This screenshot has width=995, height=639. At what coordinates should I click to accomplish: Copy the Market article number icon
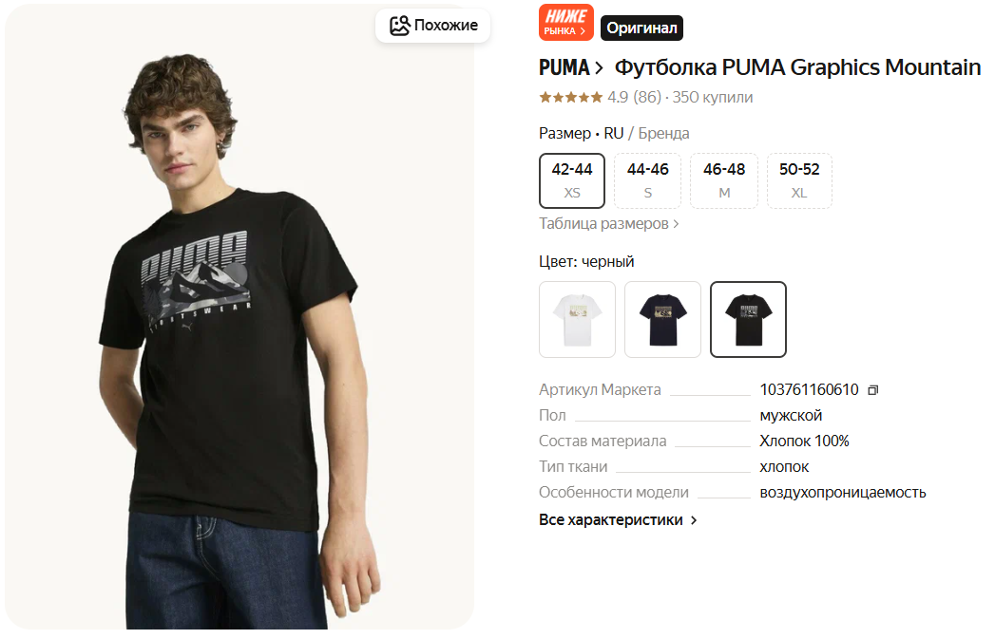pyautogui.click(x=873, y=390)
